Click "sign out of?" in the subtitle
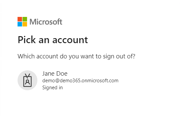 [x=119, y=56]
